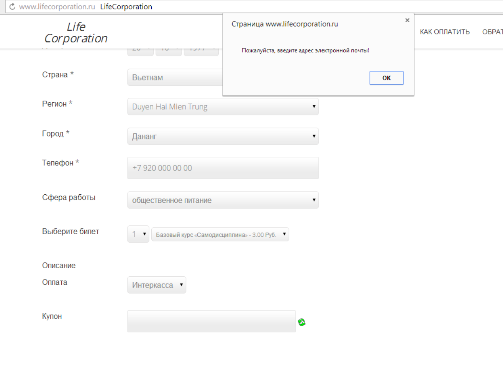
Task: Expand the Базовый курс ticket dropdown
Action: (x=220, y=235)
